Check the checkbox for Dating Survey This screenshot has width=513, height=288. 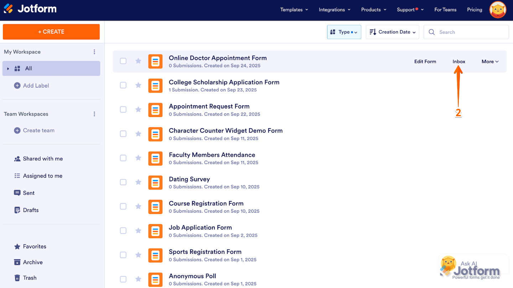coord(123,182)
